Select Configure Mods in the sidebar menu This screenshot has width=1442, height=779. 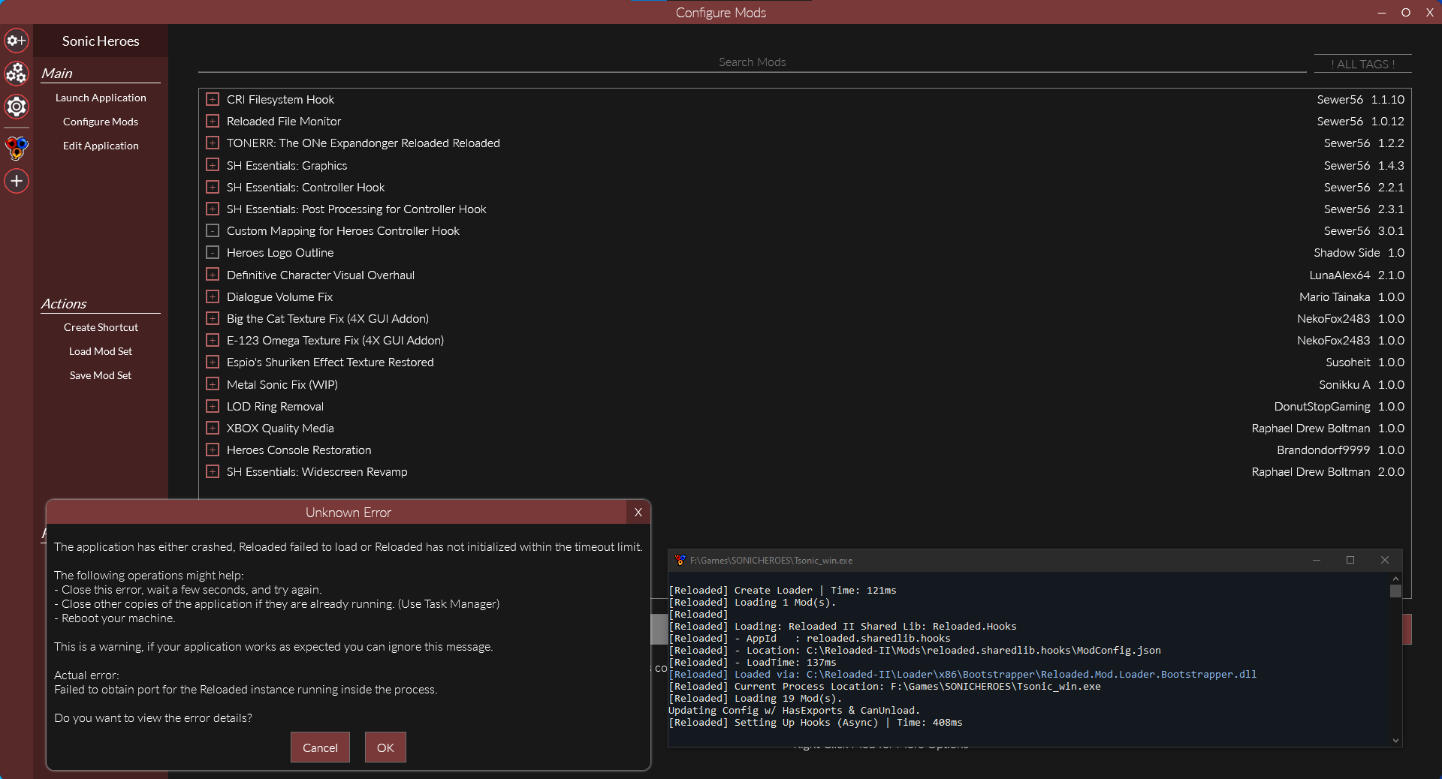click(101, 122)
